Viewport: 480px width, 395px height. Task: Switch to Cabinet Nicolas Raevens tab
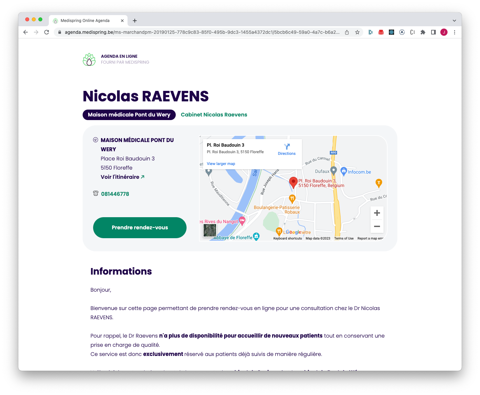214,114
